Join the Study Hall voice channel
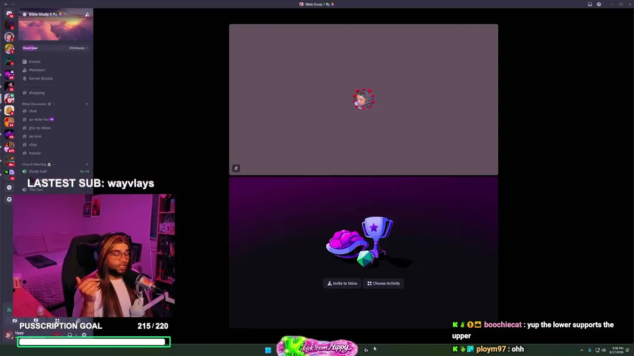Image resolution: width=634 pixels, height=356 pixels. point(54,171)
